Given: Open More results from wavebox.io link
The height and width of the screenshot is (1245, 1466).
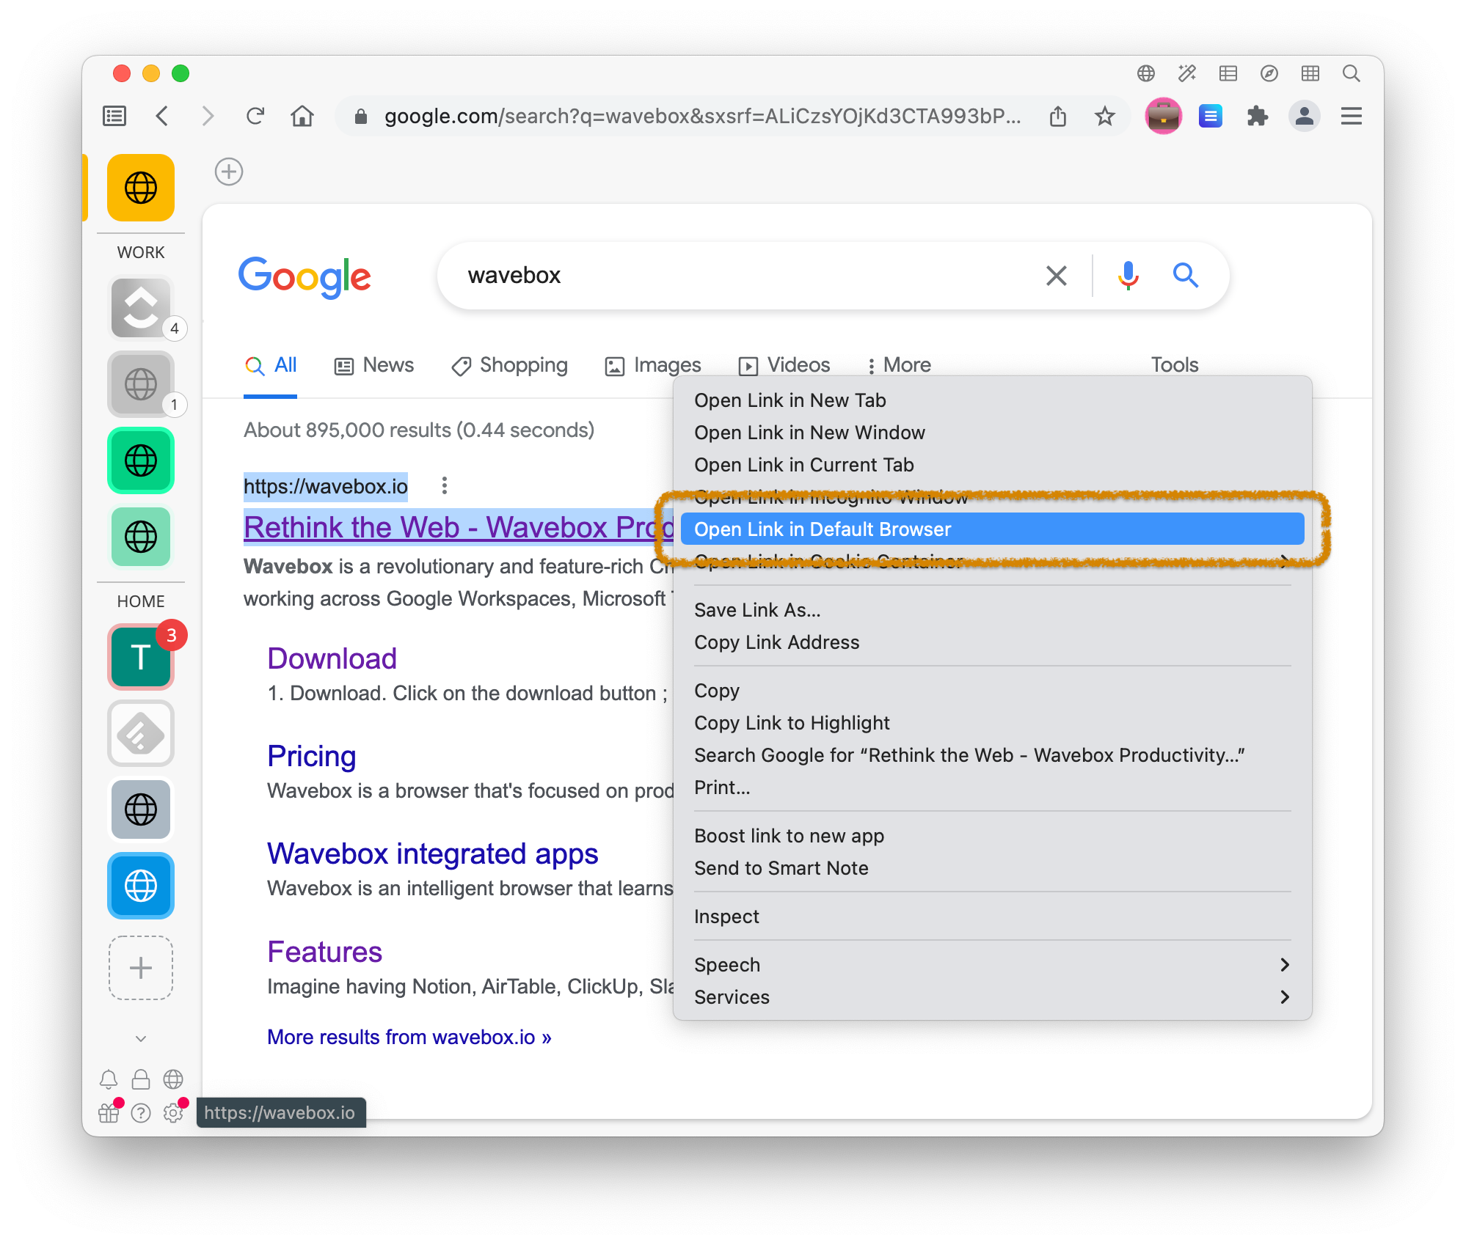Looking at the screenshot, I should coord(409,1037).
